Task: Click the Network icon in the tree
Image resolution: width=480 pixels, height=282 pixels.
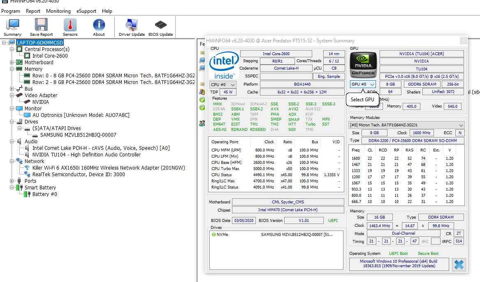Action: point(20,161)
